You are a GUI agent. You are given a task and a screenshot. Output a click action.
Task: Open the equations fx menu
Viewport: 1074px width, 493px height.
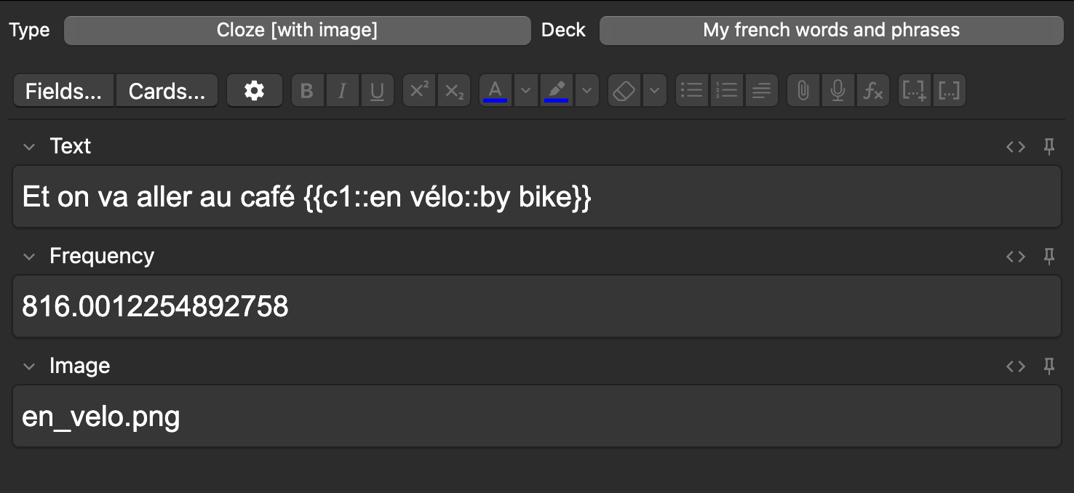(x=873, y=91)
